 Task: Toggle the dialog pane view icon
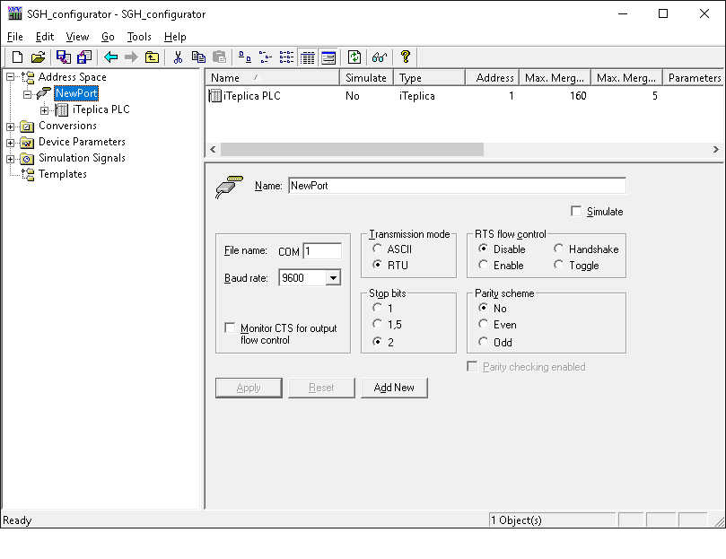328,57
